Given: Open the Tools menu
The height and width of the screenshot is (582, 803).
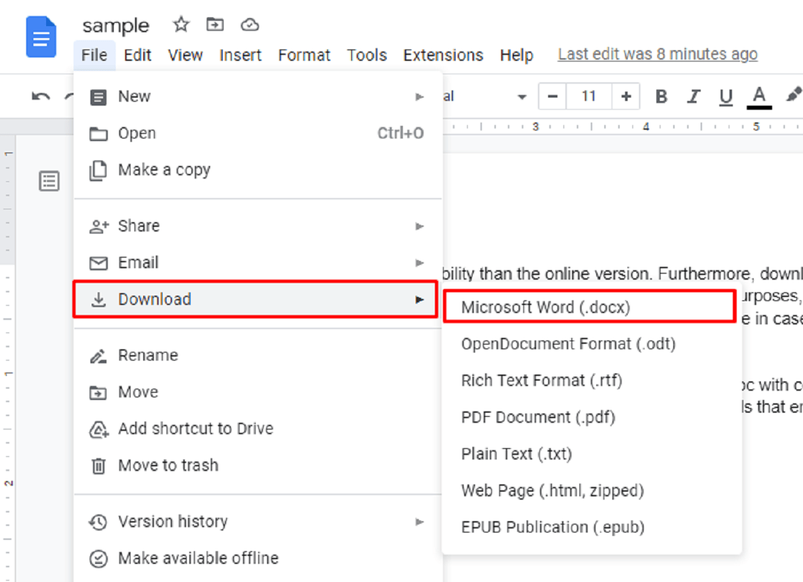Looking at the screenshot, I should pos(367,55).
